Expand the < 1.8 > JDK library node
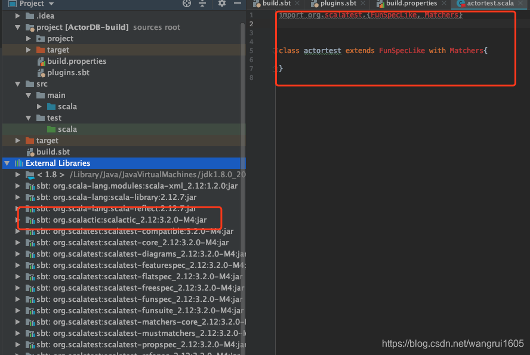This screenshot has width=530, height=355. (17, 175)
